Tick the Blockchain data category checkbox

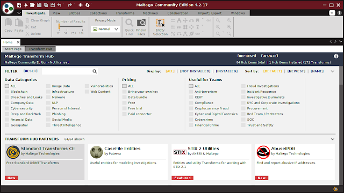7,92
